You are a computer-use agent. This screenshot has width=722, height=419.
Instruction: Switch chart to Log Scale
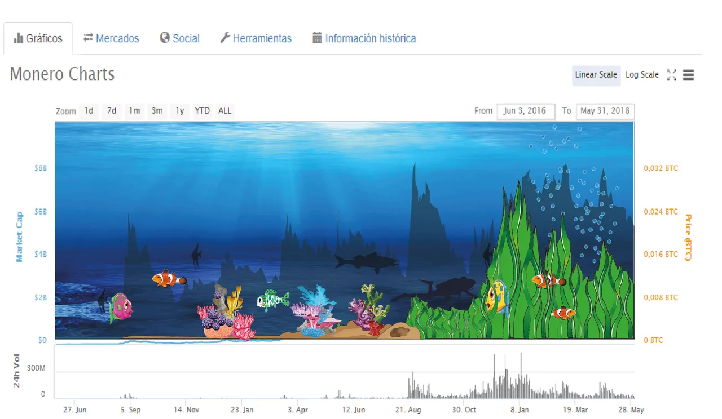point(642,75)
